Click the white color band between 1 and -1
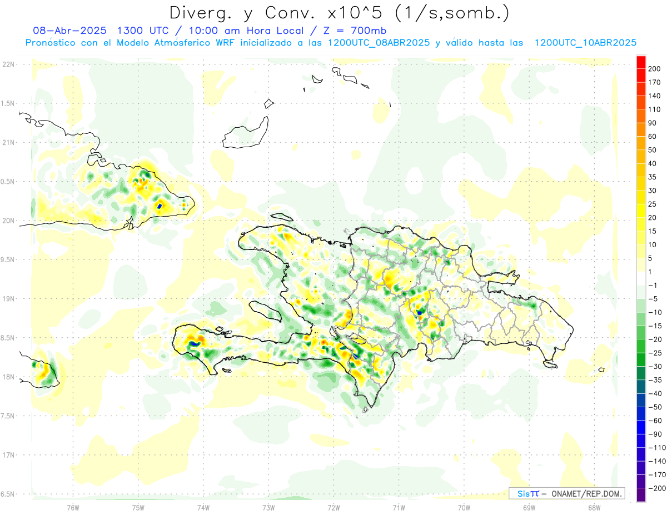This screenshot has height=515, width=667. point(641,279)
